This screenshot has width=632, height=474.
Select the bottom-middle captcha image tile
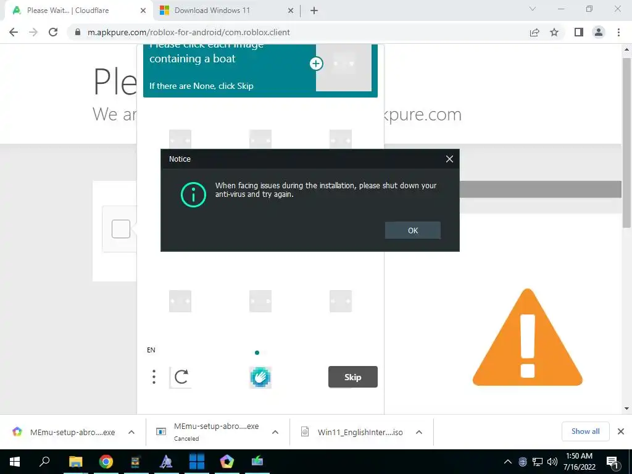tap(260, 301)
